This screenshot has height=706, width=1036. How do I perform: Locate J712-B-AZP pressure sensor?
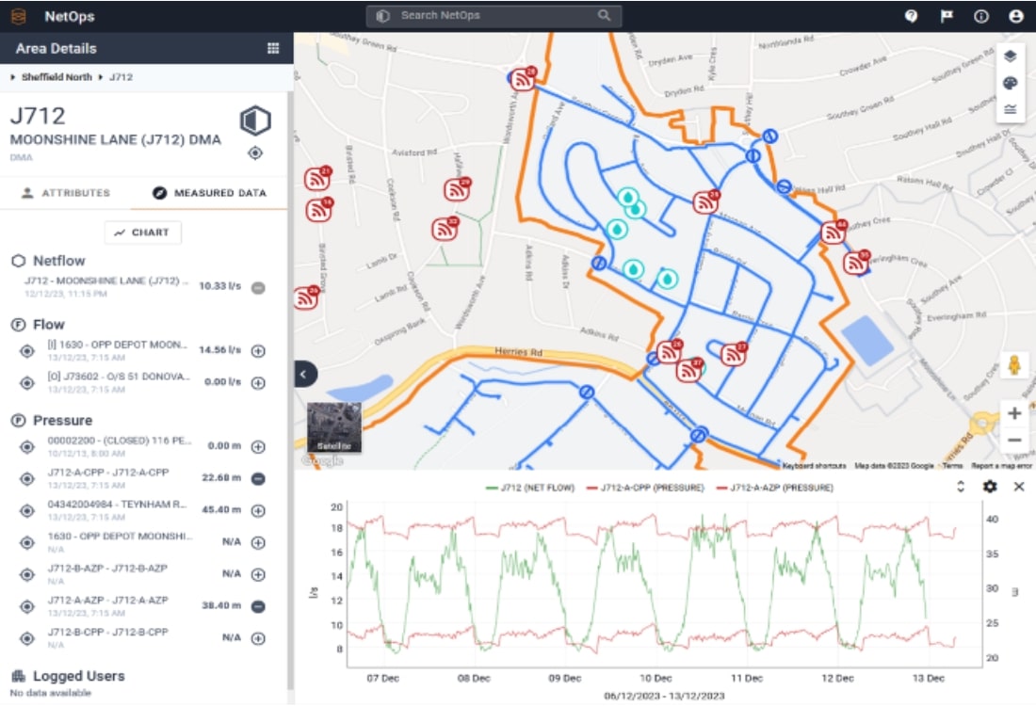point(27,574)
